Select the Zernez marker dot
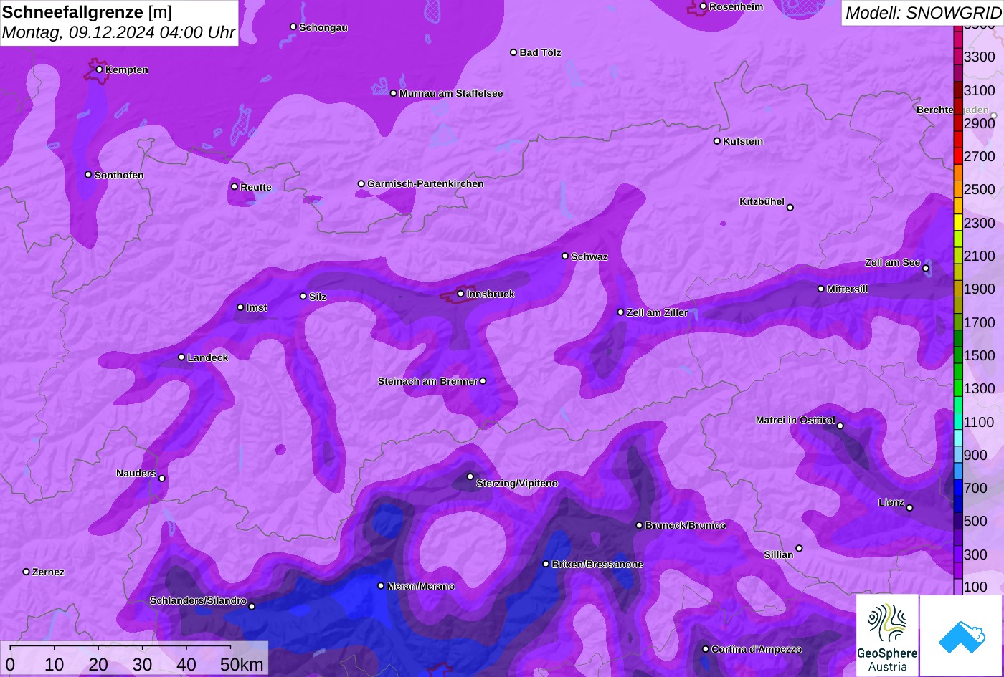The height and width of the screenshot is (677, 1004). click(x=27, y=572)
